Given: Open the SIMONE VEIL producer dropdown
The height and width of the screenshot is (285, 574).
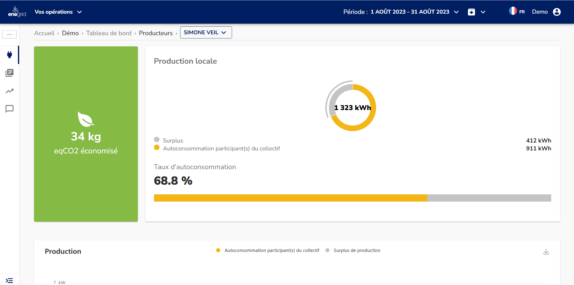Looking at the screenshot, I should (206, 32).
